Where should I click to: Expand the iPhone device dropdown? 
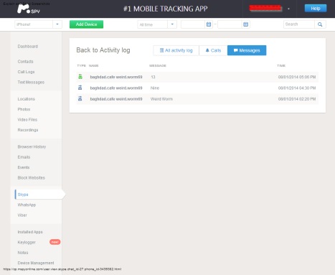coord(57,24)
